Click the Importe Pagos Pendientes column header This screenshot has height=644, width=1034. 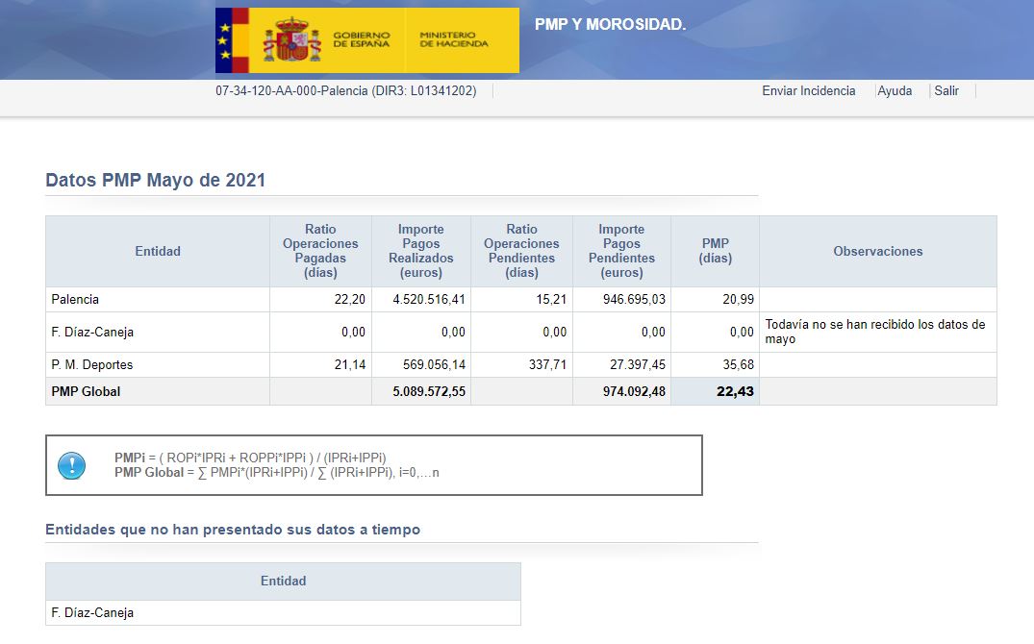(621, 251)
